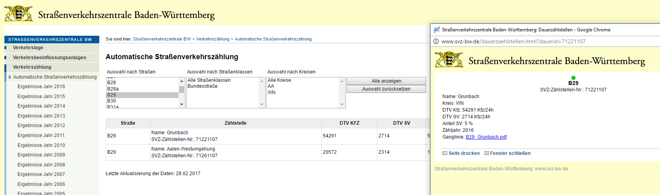Open Ergebnisse Jahr 2007
Screen dimensions: 660x195
click(x=41, y=174)
